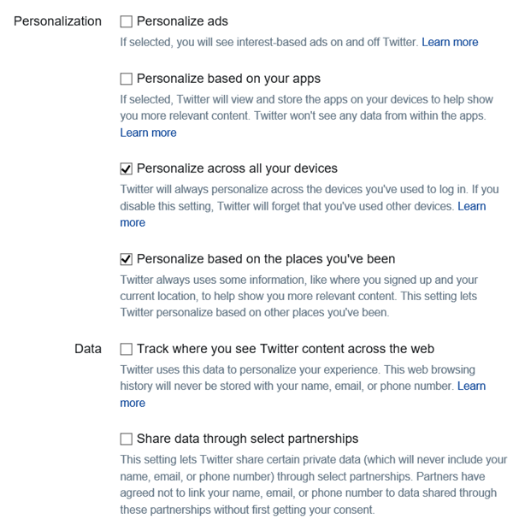Click "Personalize based on the places you've been" label

(266, 259)
